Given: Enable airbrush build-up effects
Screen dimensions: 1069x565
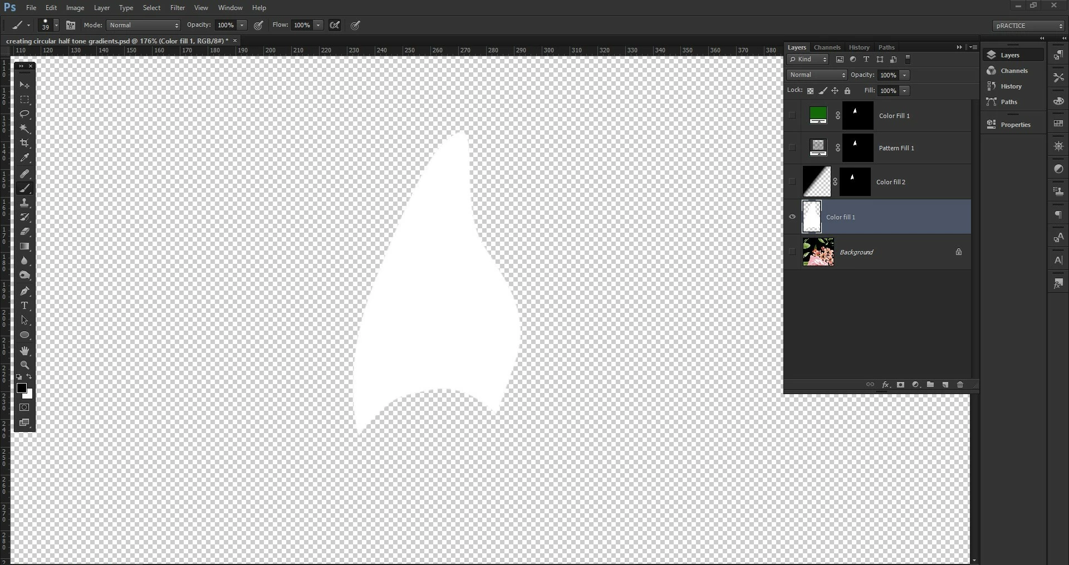Looking at the screenshot, I should [x=335, y=25].
